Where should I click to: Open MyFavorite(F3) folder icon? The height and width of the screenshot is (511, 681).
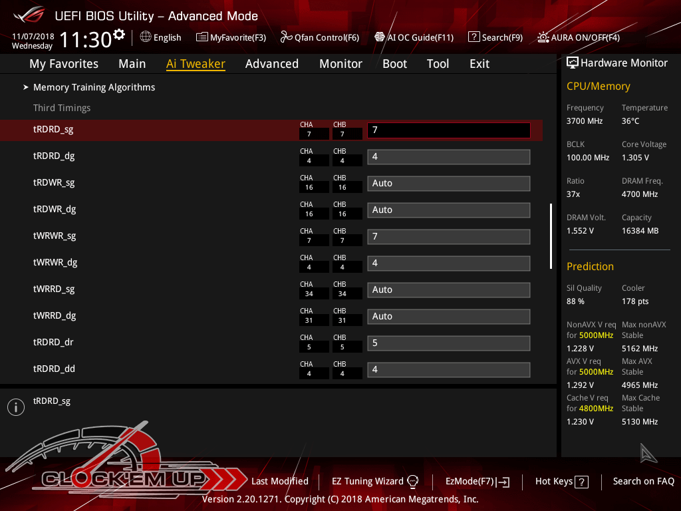click(x=202, y=37)
